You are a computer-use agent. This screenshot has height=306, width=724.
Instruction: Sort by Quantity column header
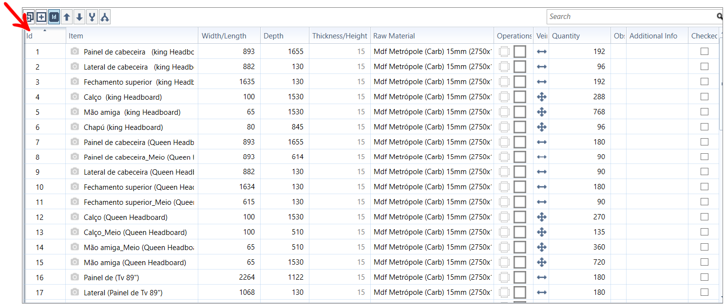click(x=579, y=36)
